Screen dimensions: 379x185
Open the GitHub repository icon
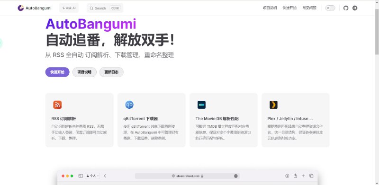click(x=346, y=8)
